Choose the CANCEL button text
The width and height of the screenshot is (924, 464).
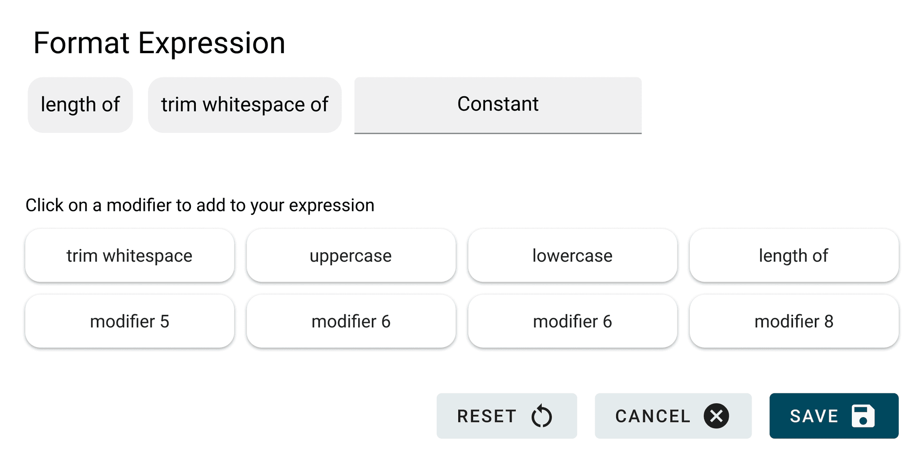tap(653, 416)
